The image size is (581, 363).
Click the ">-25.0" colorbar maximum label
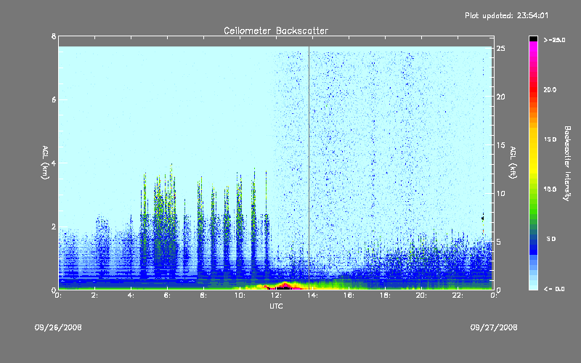pyautogui.click(x=554, y=40)
